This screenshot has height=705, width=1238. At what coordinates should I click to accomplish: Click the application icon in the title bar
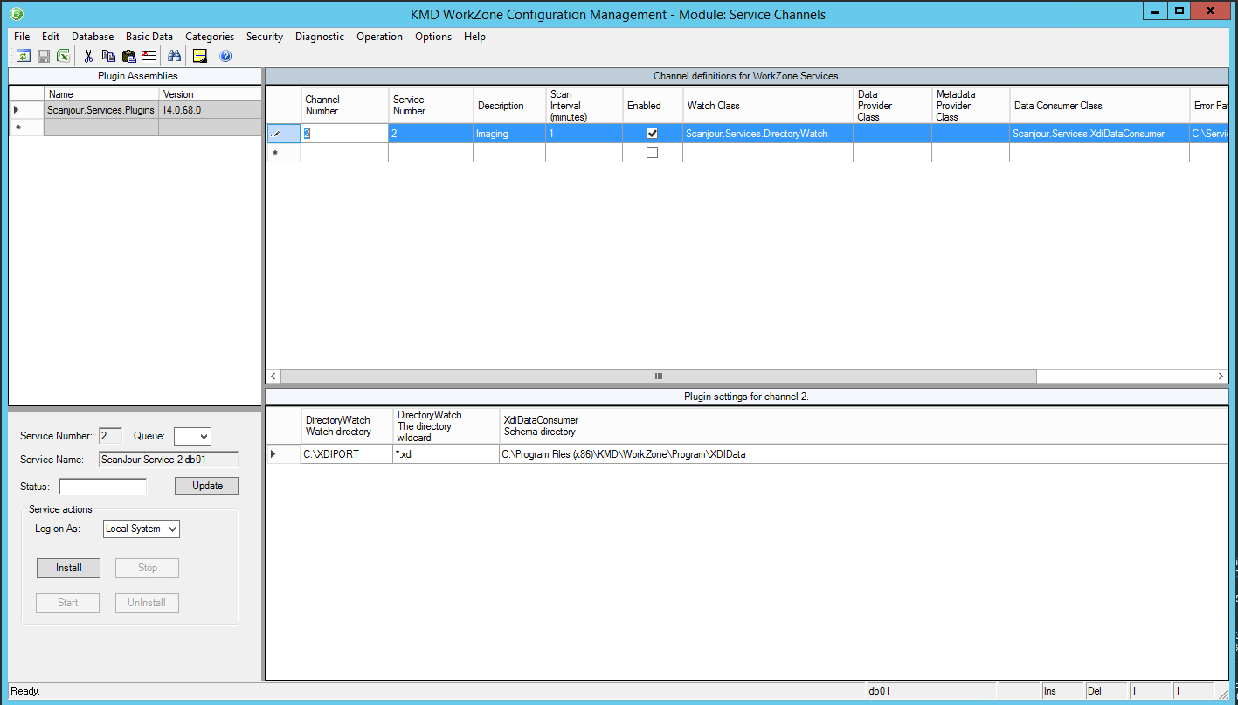[x=17, y=14]
